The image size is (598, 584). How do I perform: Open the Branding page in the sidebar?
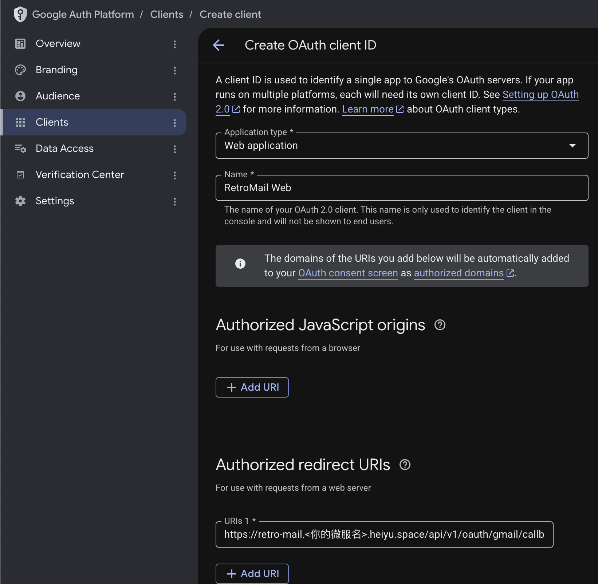[x=56, y=70]
